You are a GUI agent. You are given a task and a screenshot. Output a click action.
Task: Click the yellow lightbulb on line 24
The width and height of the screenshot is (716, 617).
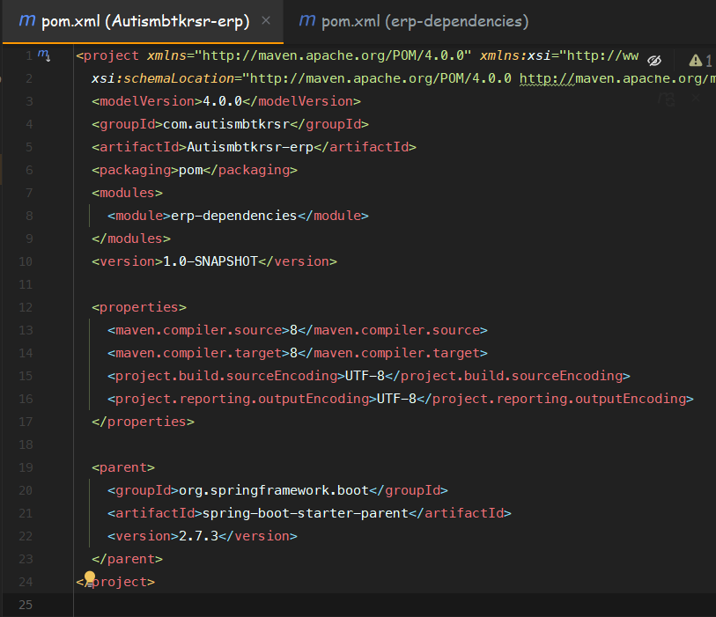(90, 577)
